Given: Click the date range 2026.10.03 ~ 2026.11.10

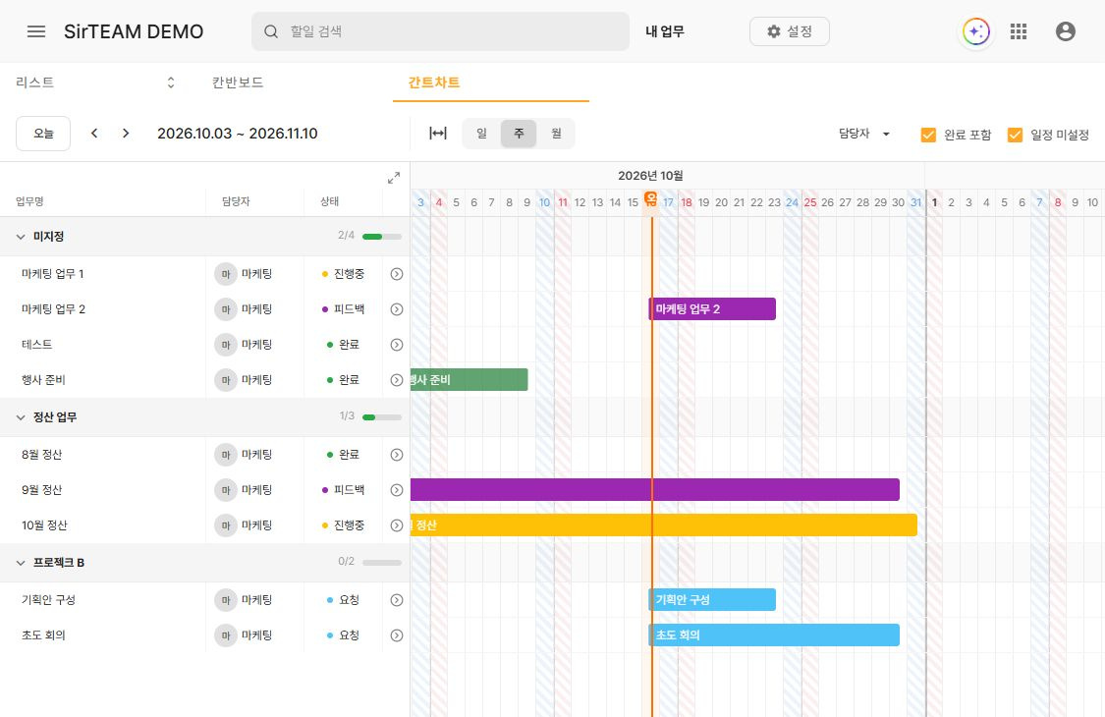Looking at the screenshot, I should tap(238, 134).
